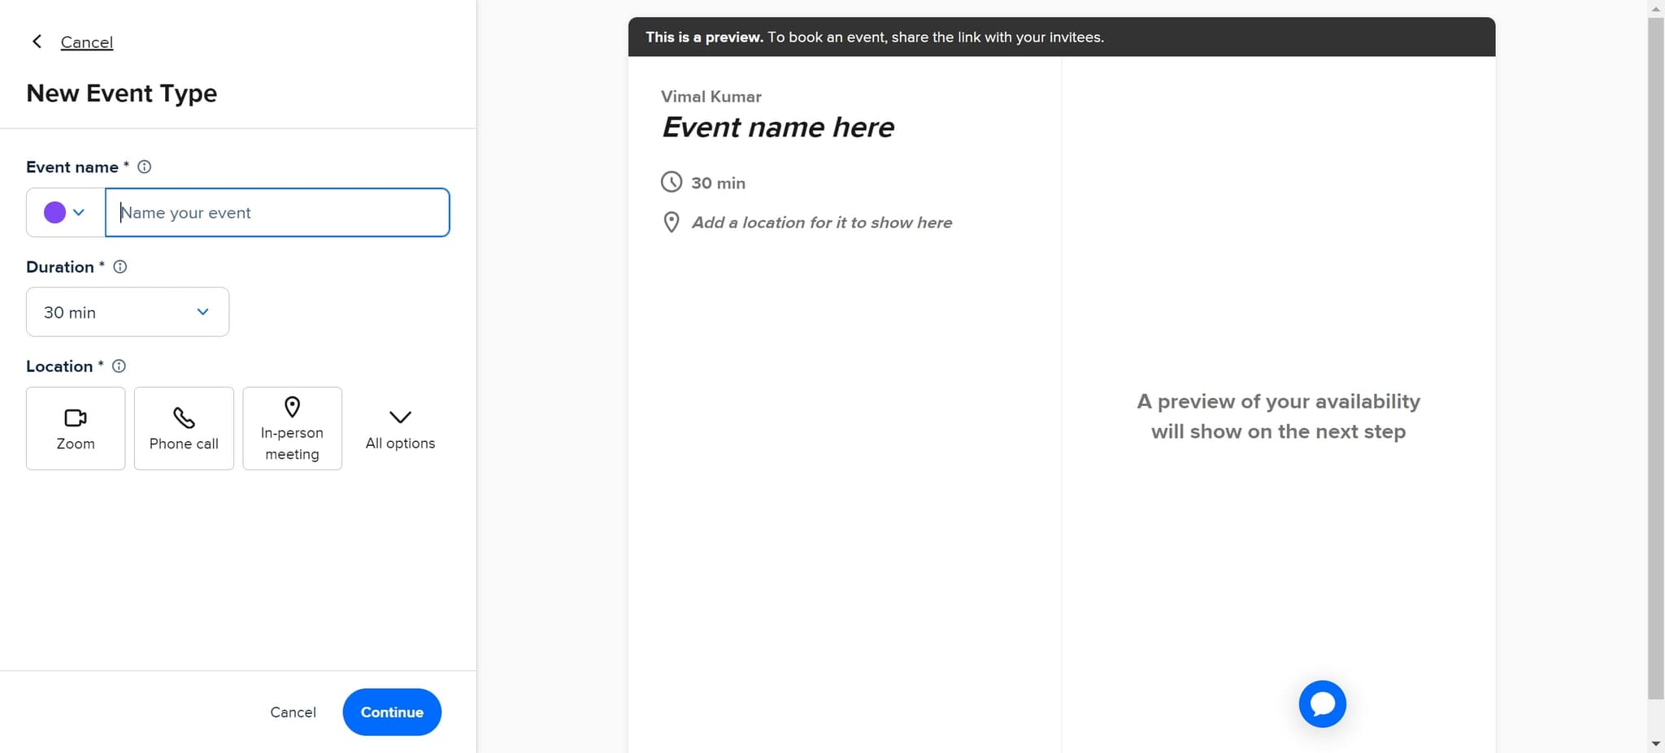Click the clock icon in the preview
The width and height of the screenshot is (1665, 753).
(670, 182)
